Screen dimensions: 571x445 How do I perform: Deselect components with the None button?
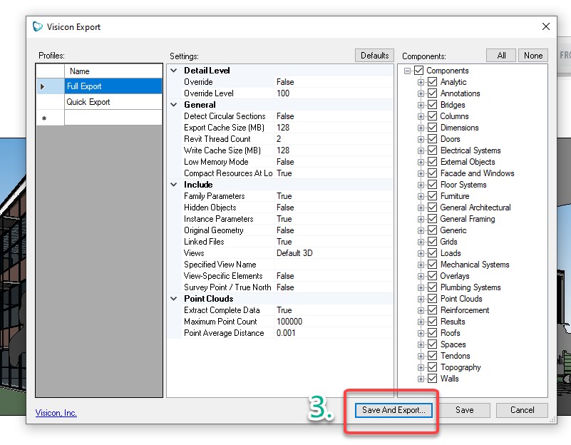(x=533, y=55)
